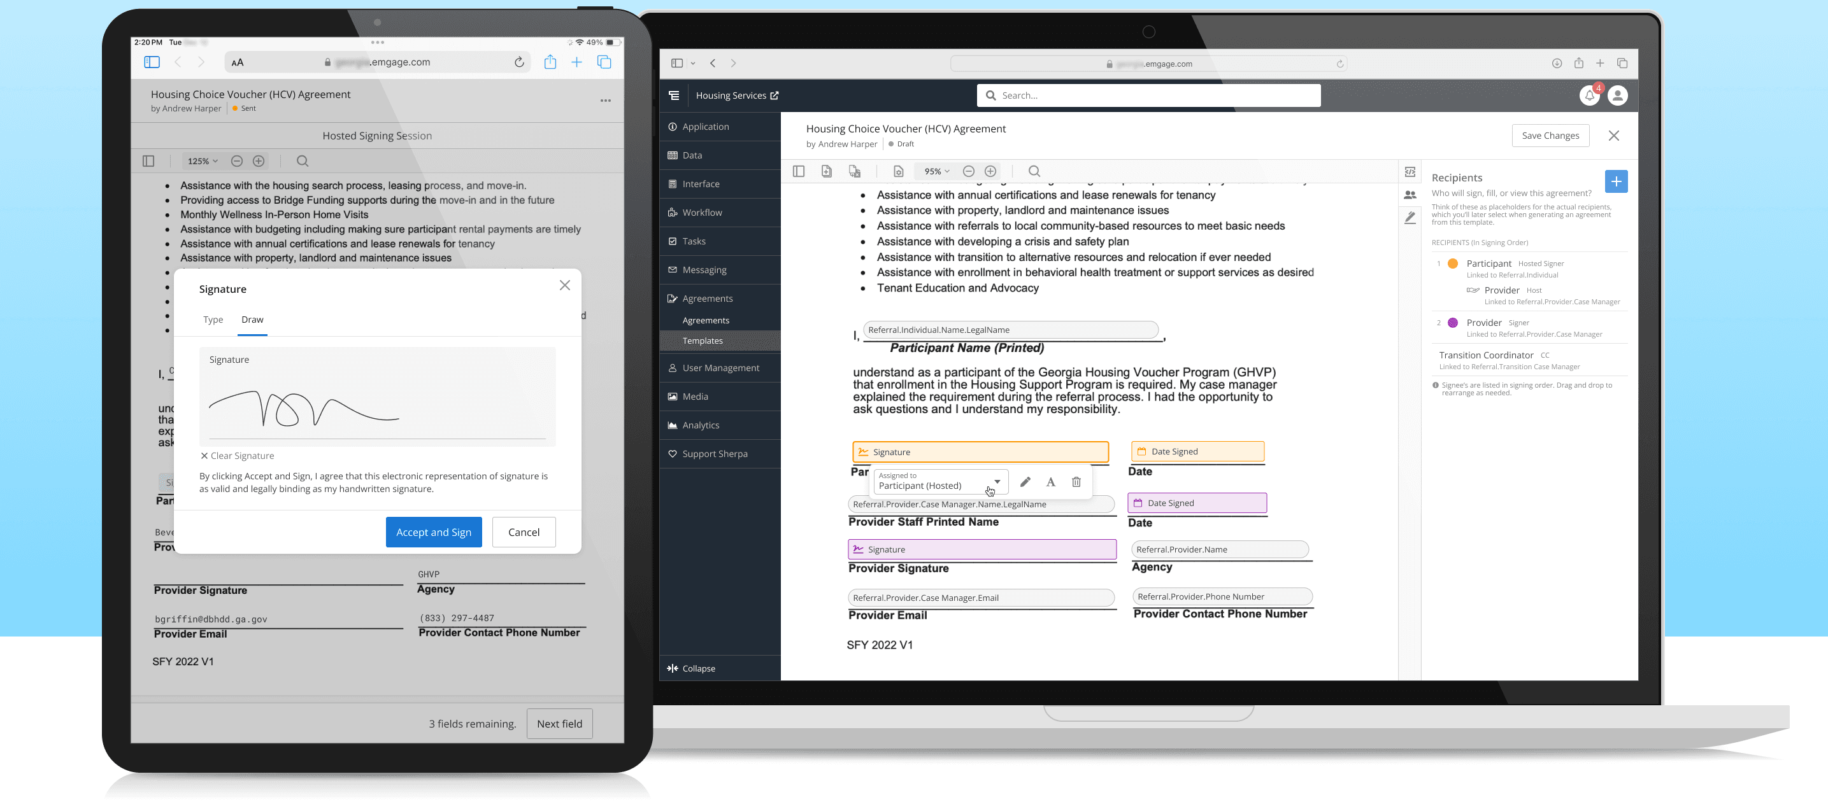
Task: Click Accept and Sign button
Action: pos(434,532)
